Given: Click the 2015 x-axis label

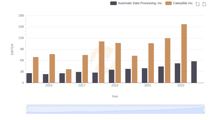Looking at the screenshot, I should click(x=49, y=85).
